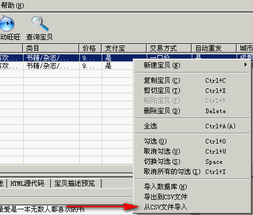Expand the 新建宝贝 submenu arrow
This screenshot has width=253, height=215.
[x=246, y=65]
